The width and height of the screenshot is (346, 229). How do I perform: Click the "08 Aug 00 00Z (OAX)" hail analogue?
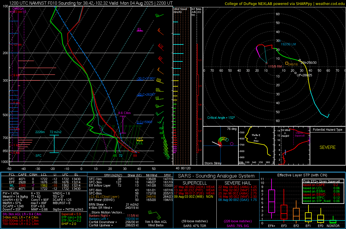[x=233, y=200]
